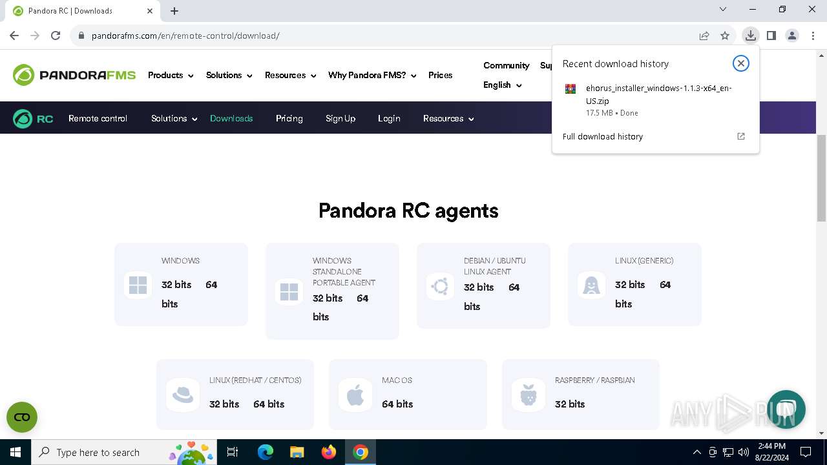
Task: Click the taskbar search box
Action: [x=124, y=452]
